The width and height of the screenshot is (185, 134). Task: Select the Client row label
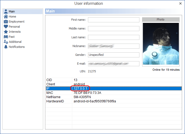[x=51, y=84]
